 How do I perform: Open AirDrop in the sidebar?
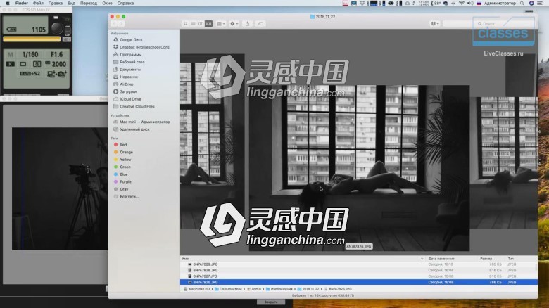tap(127, 84)
